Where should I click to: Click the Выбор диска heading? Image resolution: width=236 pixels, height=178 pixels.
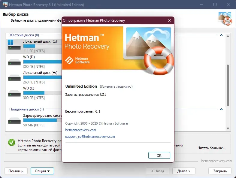pyautogui.click(x=16, y=14)
